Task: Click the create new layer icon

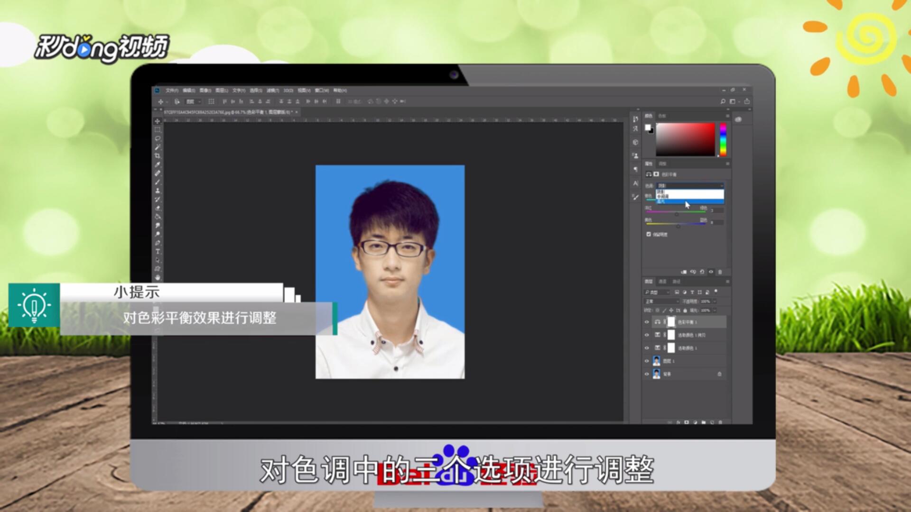Action: point(712,422)
